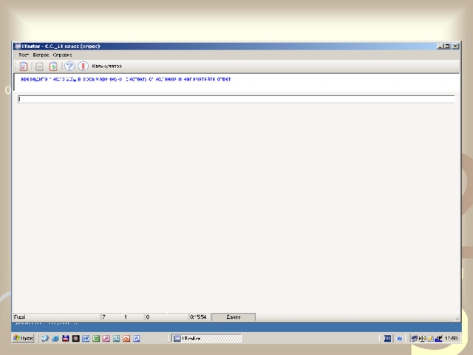Launch Excel from quick launch bar
The height and width of the screenshot is (355, 473).
(96, 339)
